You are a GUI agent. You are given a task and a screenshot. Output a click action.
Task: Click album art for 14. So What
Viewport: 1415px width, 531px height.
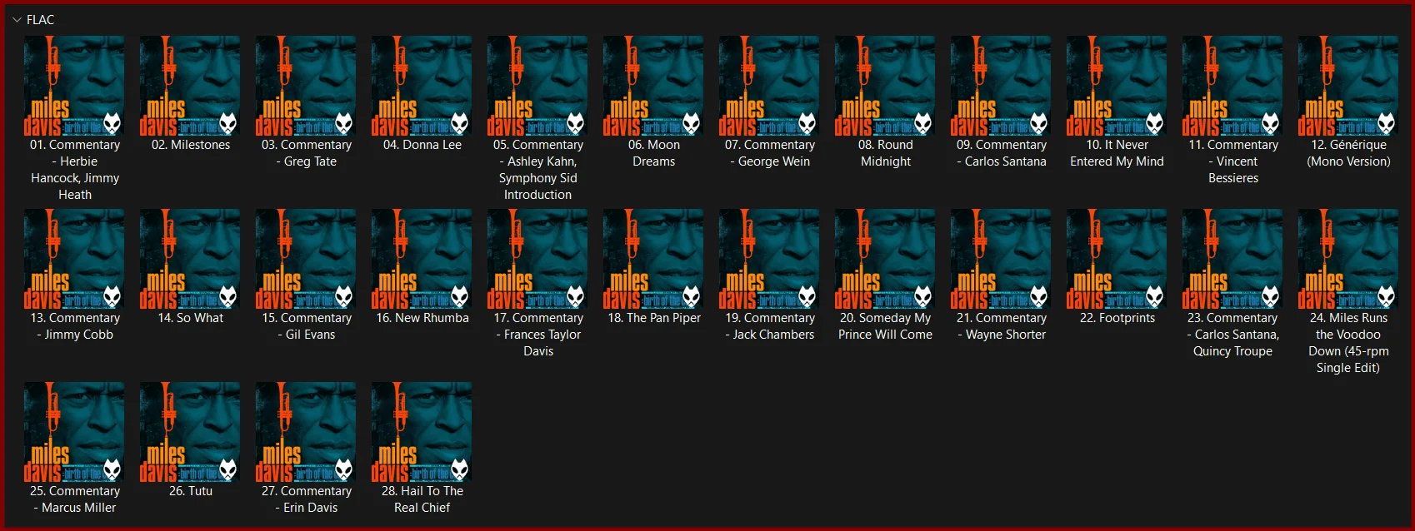point(190,259)
